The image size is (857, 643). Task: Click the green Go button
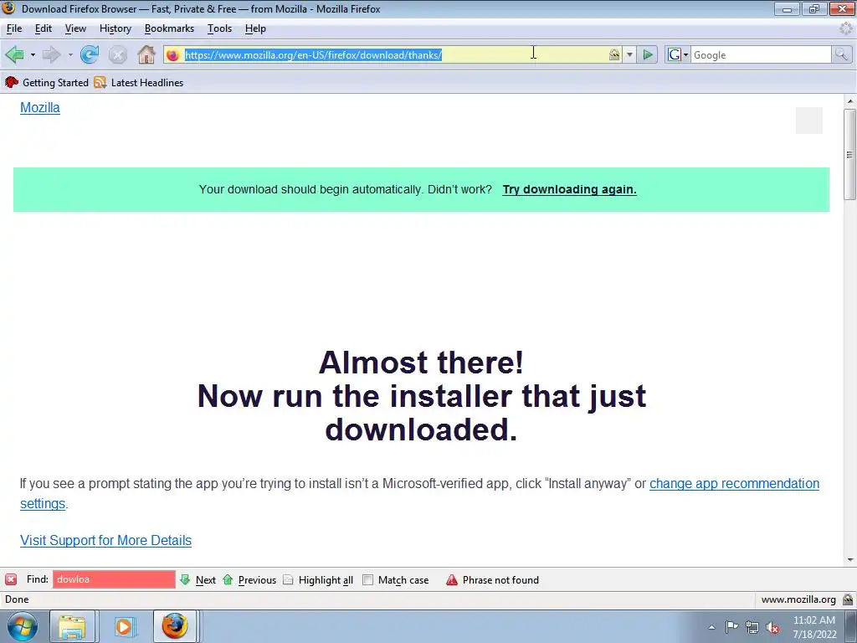(x=648, y=54)
